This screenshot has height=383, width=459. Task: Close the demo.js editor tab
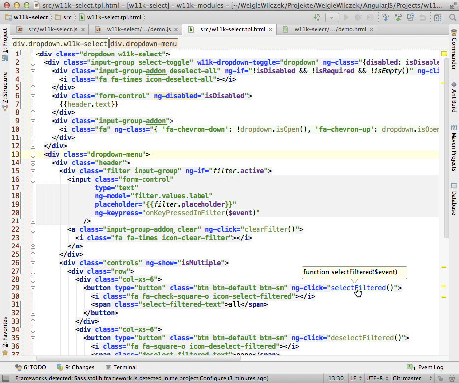click(x=176, y=30)
